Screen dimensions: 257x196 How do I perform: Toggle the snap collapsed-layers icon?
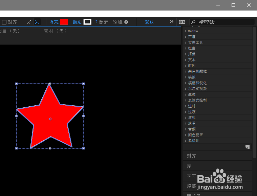(37, 22)
